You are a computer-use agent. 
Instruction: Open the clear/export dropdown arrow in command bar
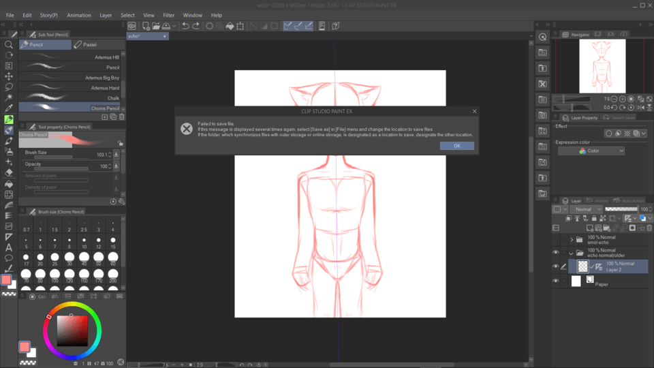(174, 26)
